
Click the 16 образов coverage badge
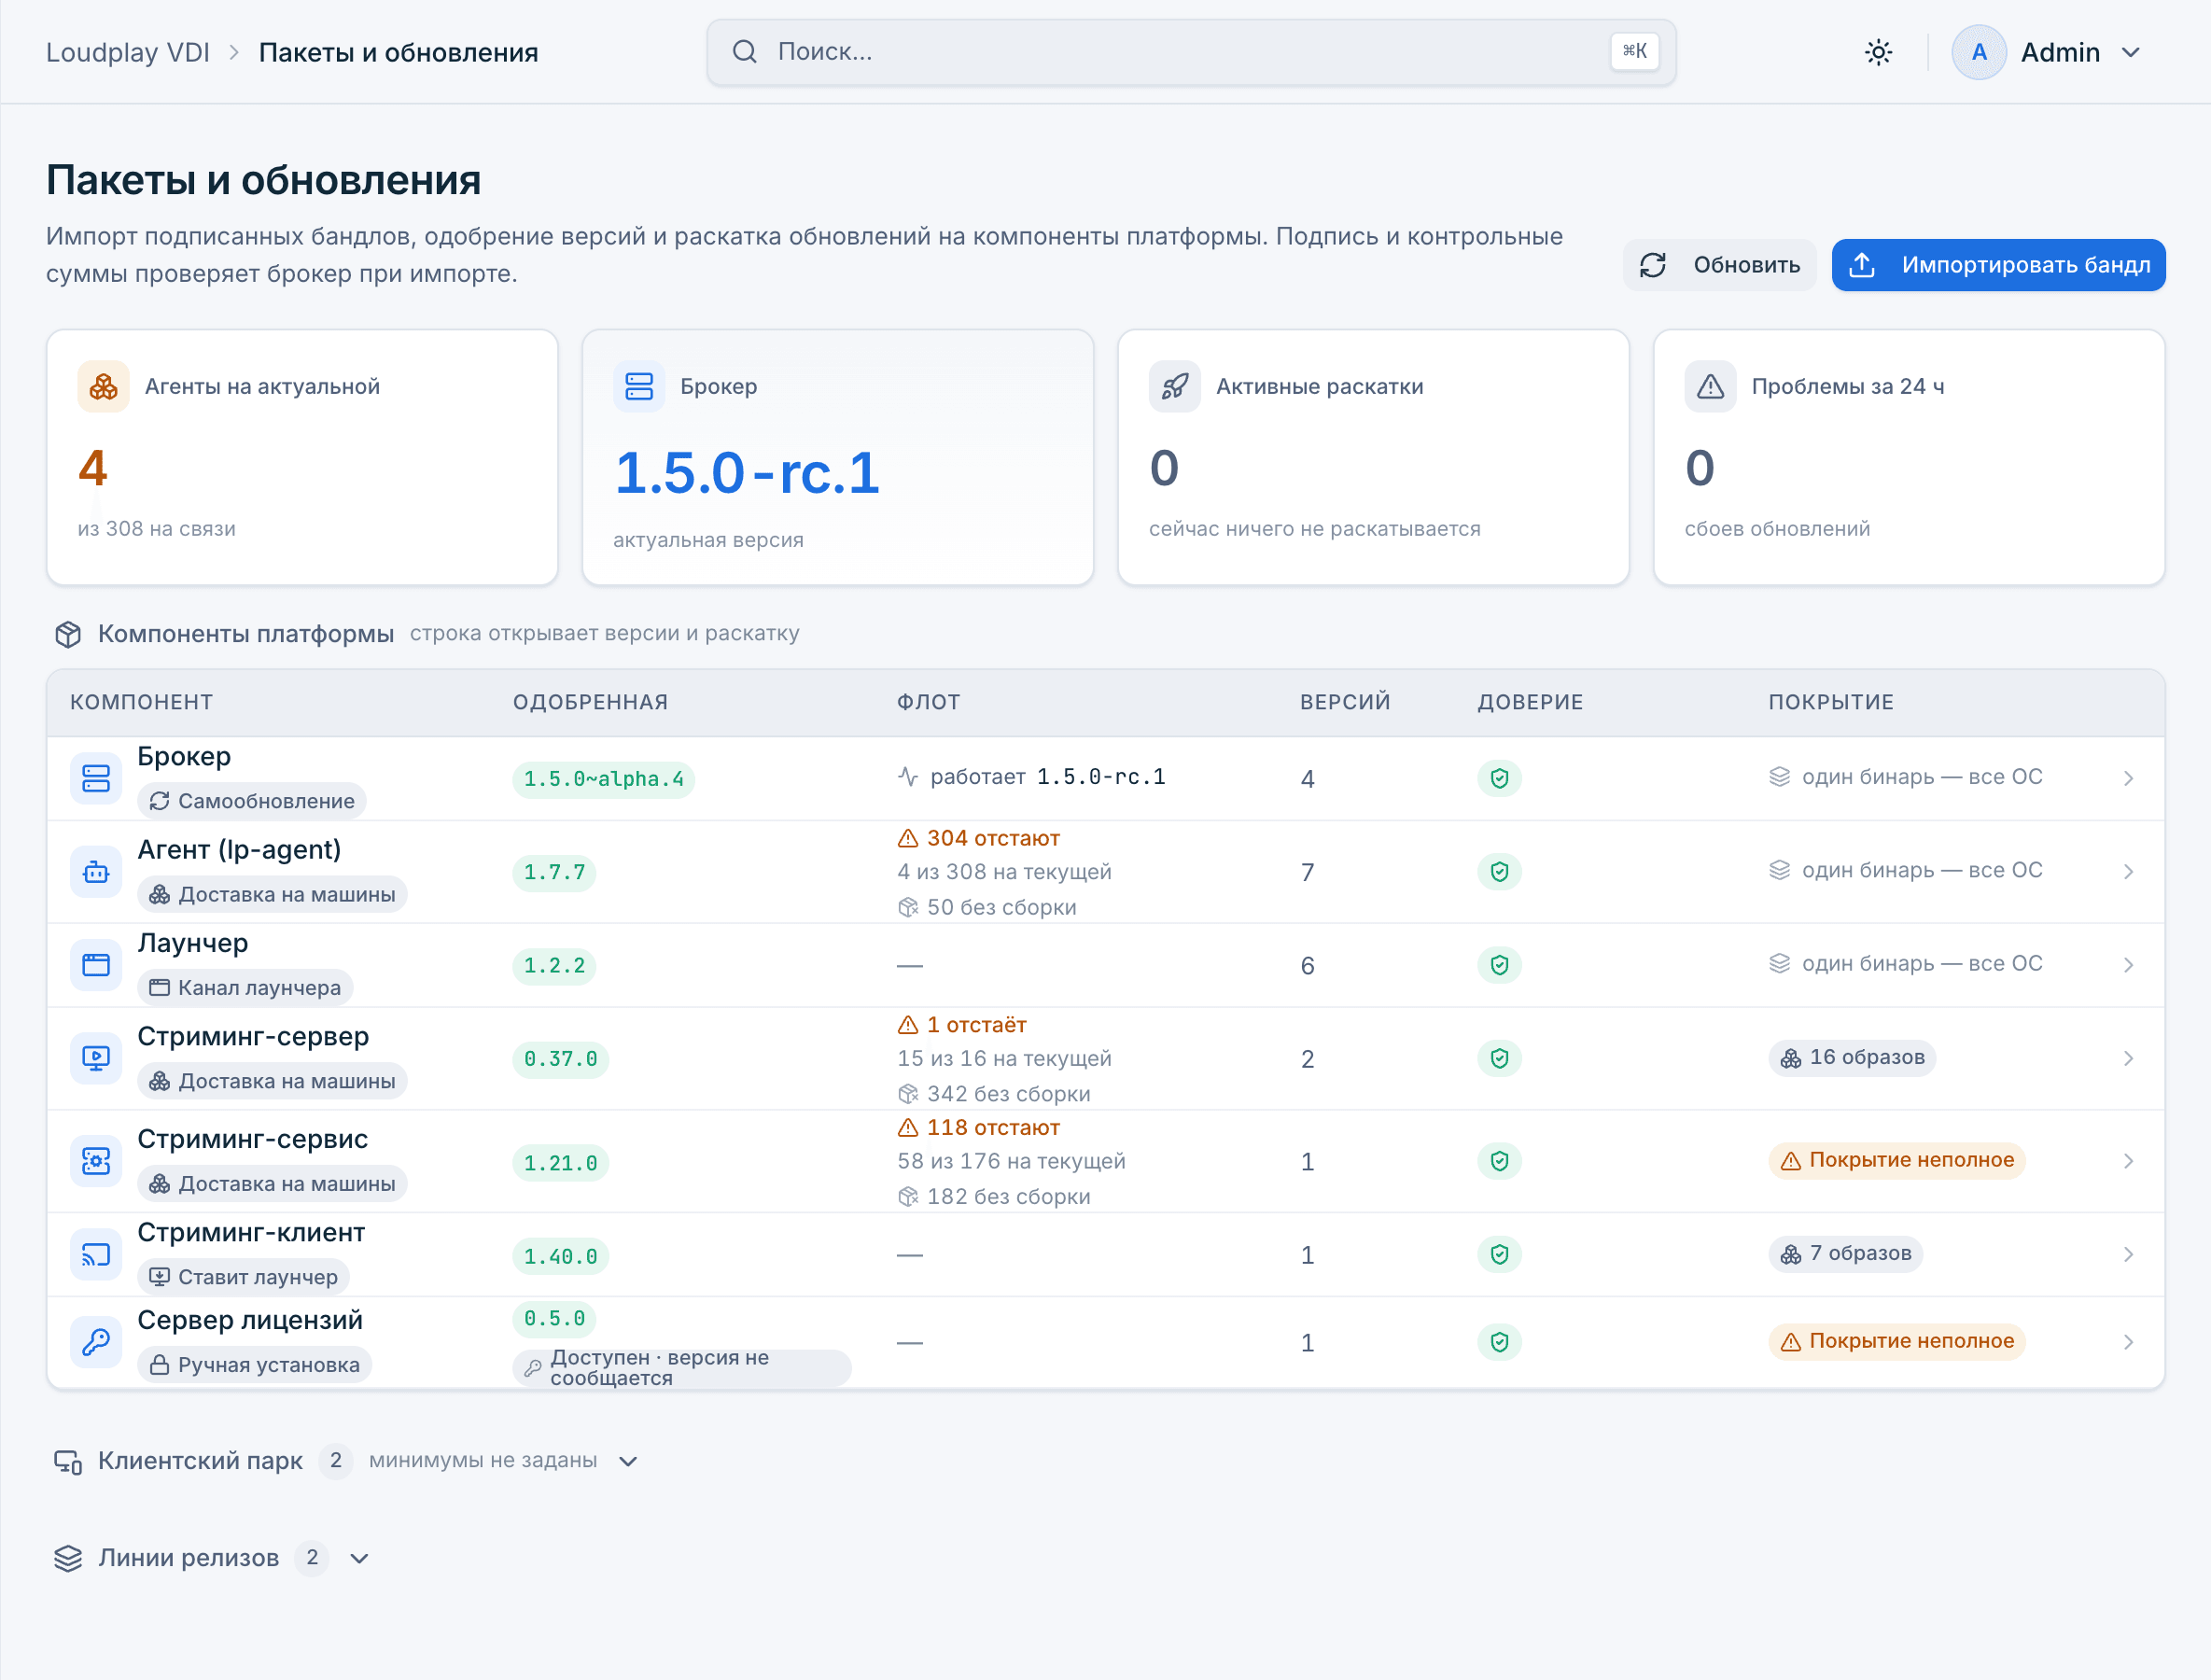pyautogui.click(x=1852, y=1058)
